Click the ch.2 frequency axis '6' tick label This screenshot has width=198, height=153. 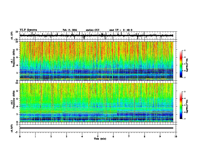(17, 99)
